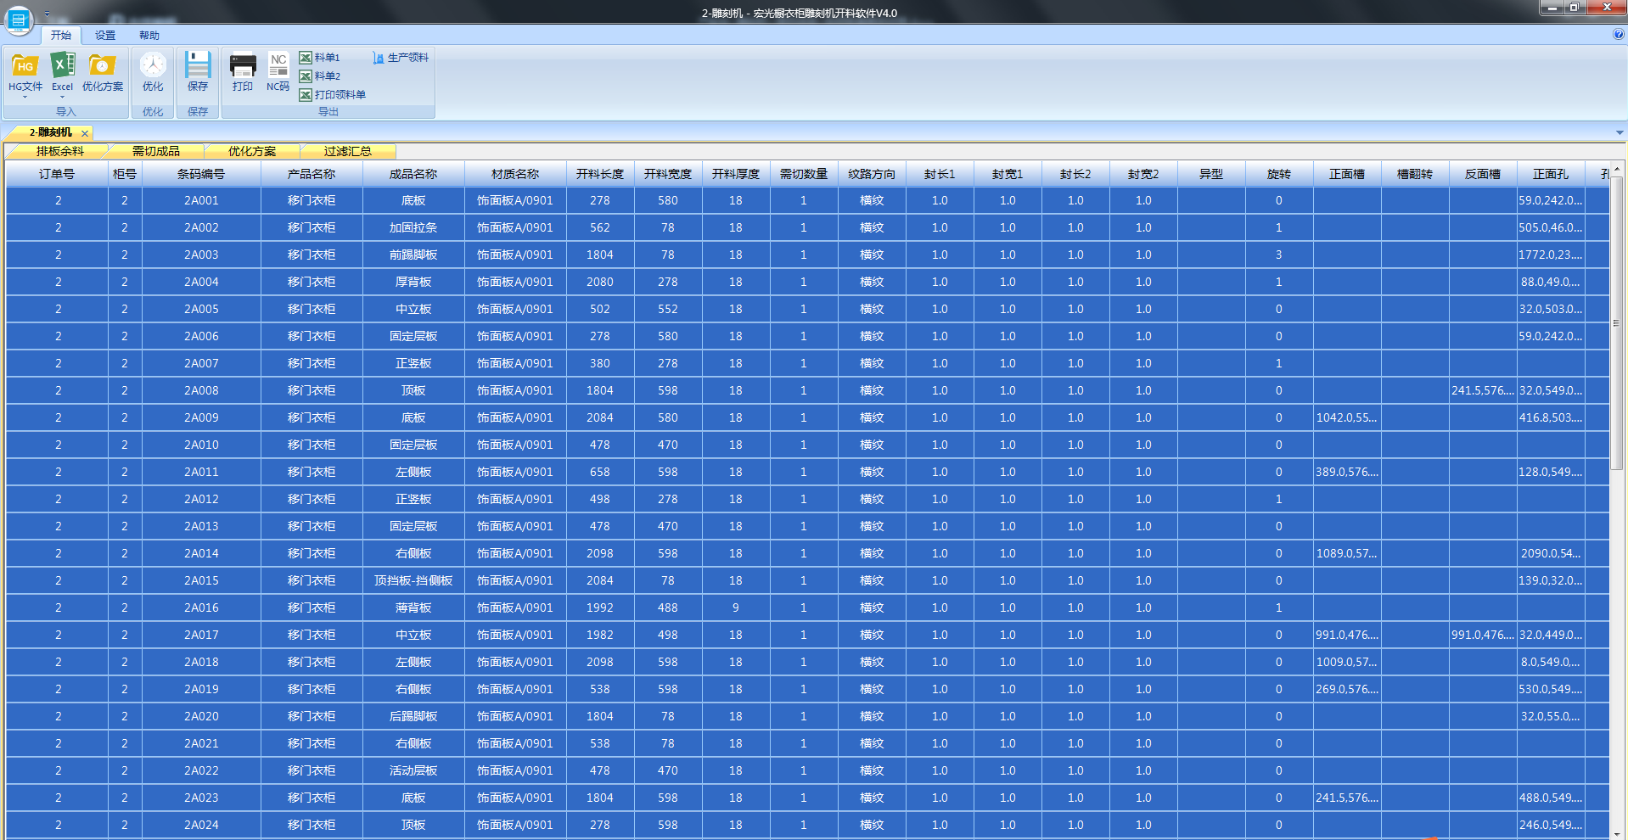Select barcode cell 2A008
1628x840 pixels.
201,391
